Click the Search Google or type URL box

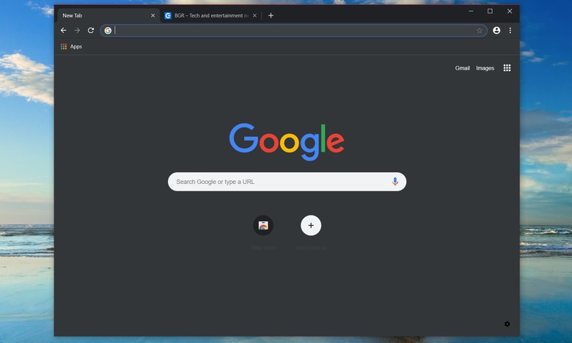(287, 182)
